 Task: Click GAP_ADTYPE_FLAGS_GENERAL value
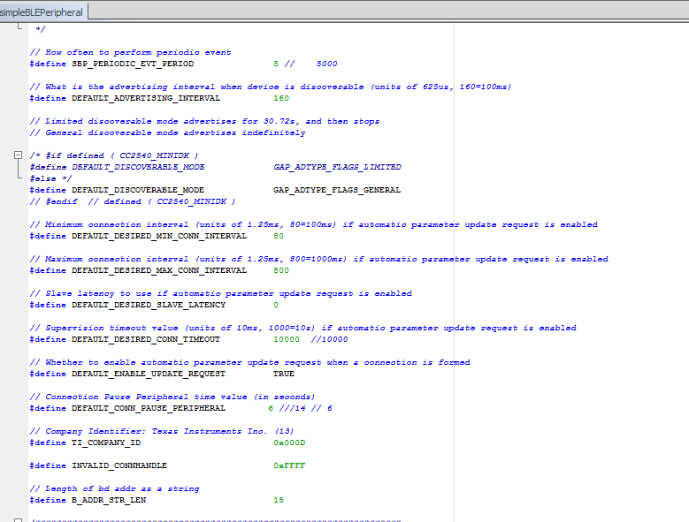tap(337, 190)
